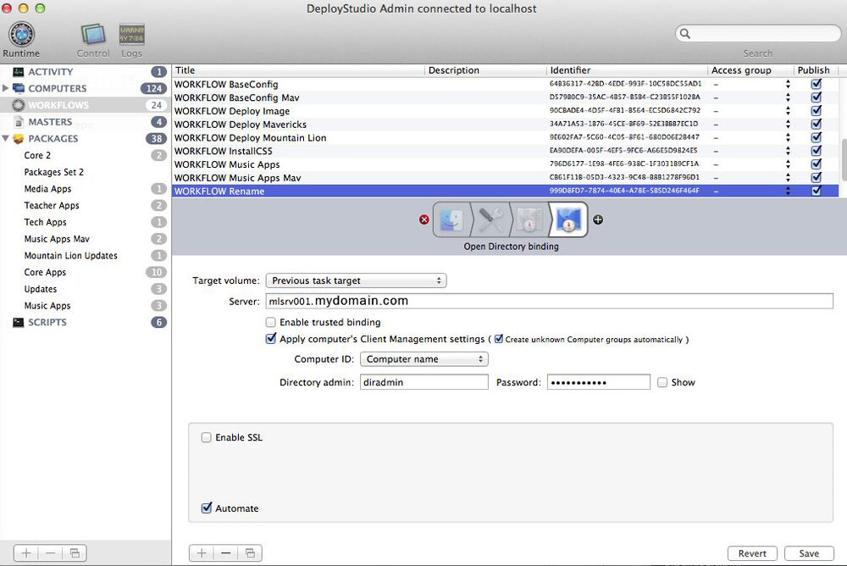847x566 pixels.
Task: Open Computer ID dropdown
Action: tap(424, 359)
